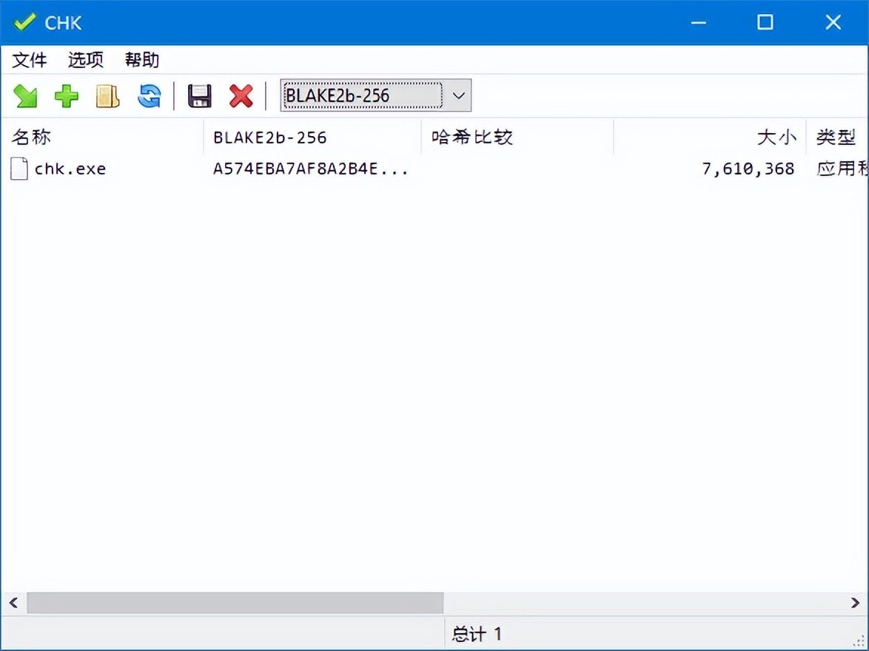Open the 帮助 menu
The width and height of the screenshot is (869, 651).
141,60
